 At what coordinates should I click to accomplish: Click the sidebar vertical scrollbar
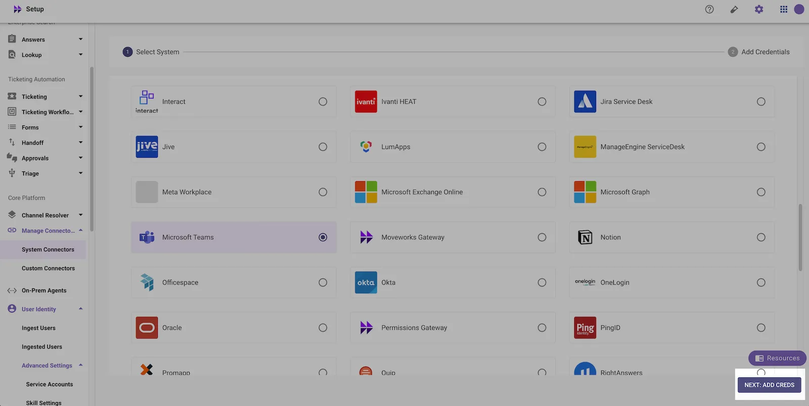(x=92, y=149)
